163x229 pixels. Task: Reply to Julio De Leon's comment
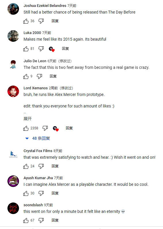pyautogui.click(x=53, y=76)
